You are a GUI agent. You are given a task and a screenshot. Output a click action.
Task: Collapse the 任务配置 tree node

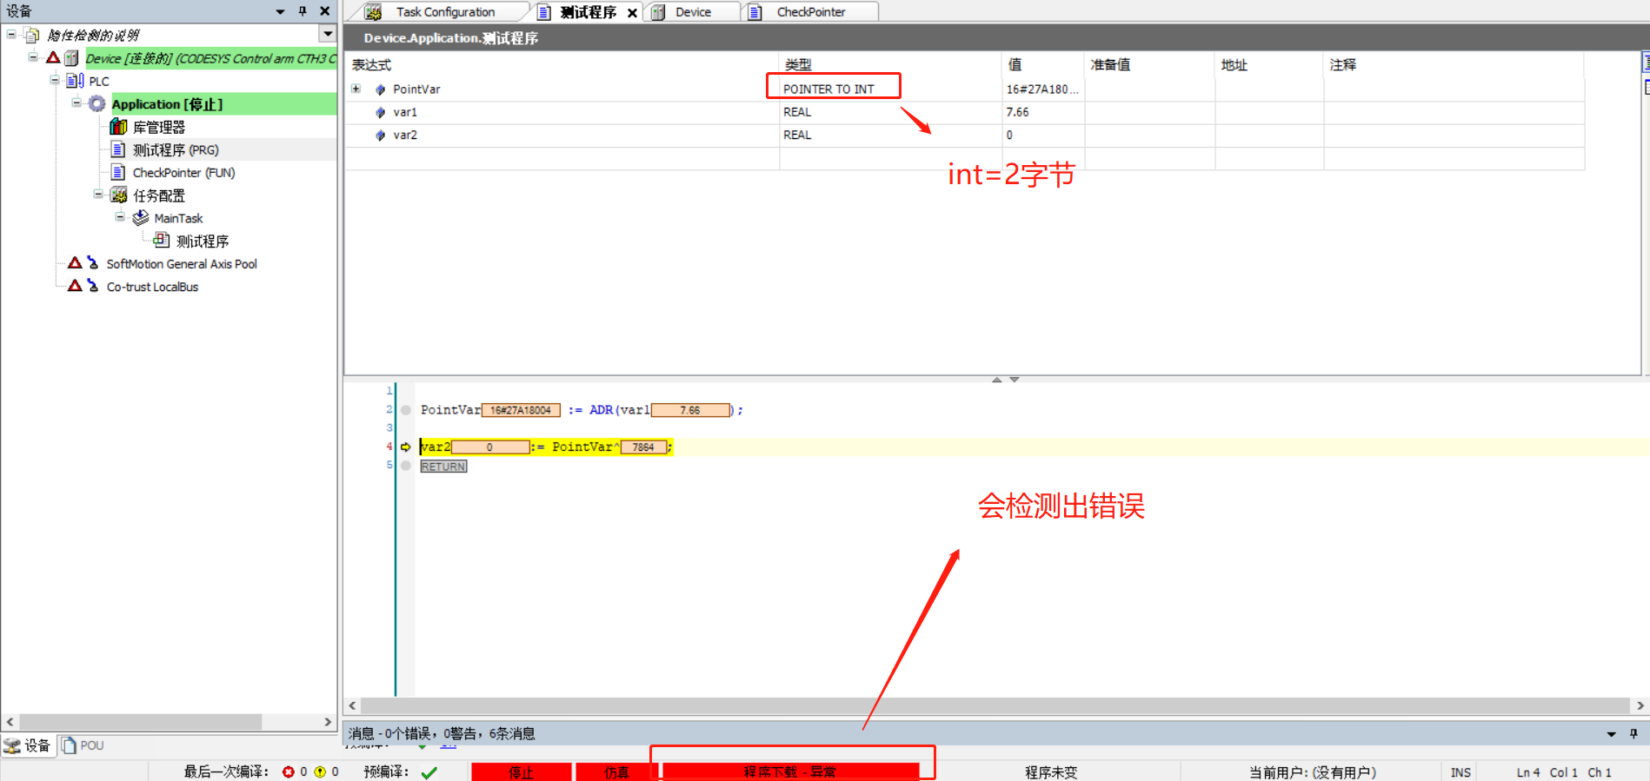pos(98,194)
